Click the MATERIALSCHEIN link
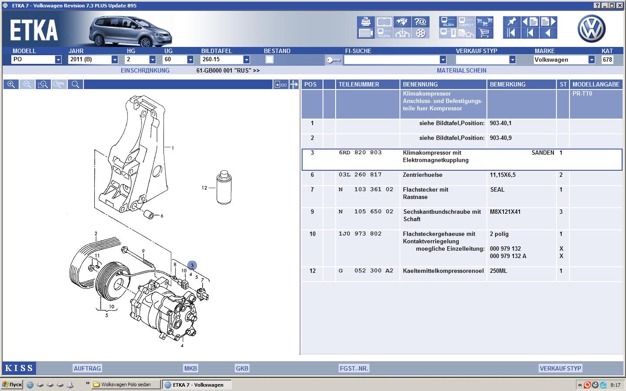Screen dimensions: 626x391 click(461, 70)
